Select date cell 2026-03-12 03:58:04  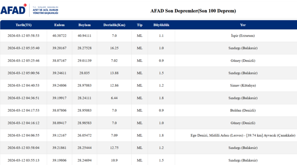pos(23,148)
